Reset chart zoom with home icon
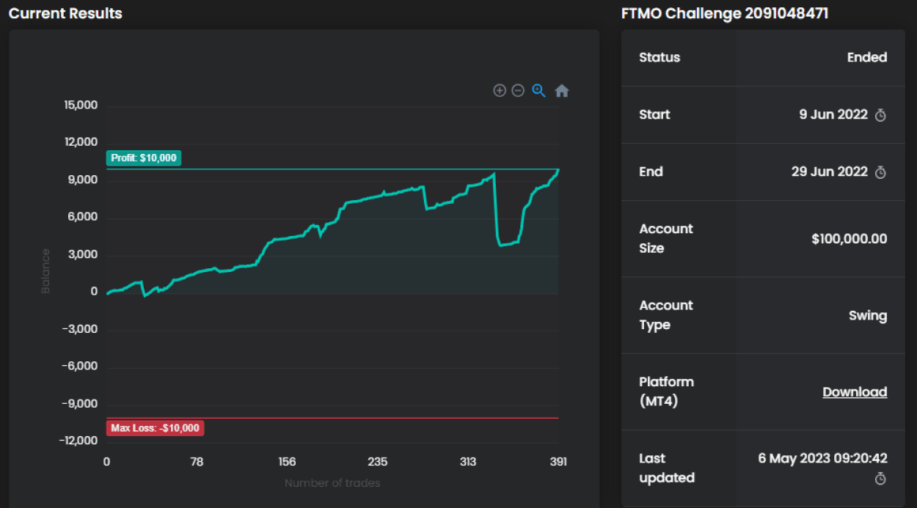Viewport: 917px width, 508px height. point(562,91)
